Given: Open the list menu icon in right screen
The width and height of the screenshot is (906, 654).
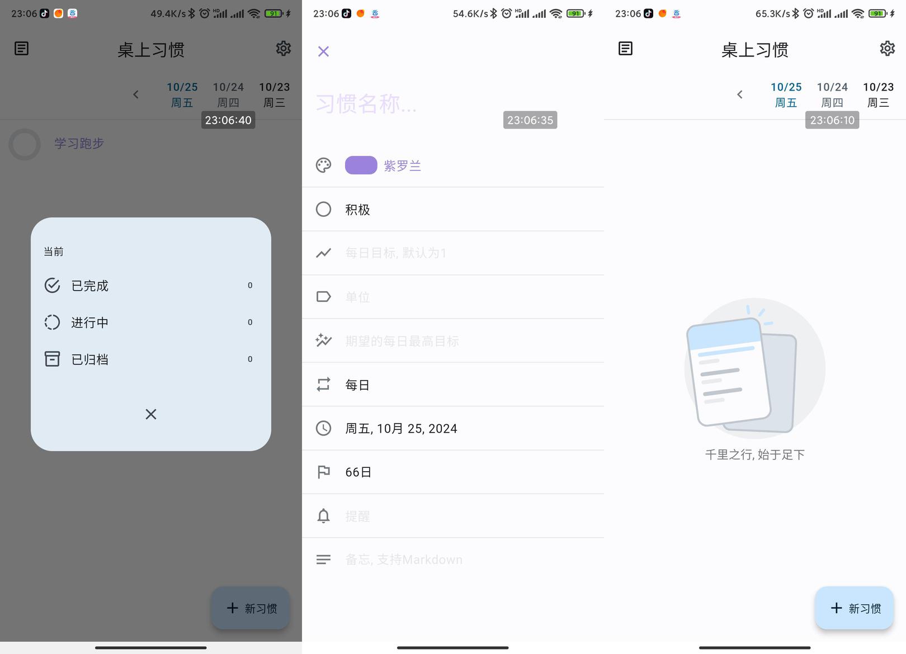Looking at the screenshot, I should coord(625,49).
